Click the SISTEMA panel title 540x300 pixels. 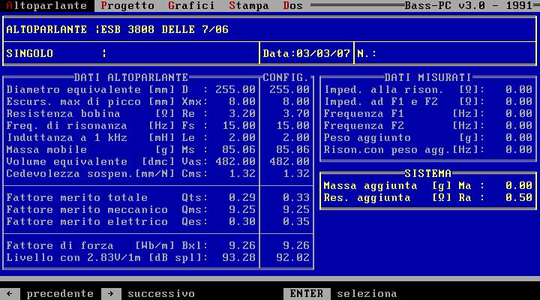[428, 173]
